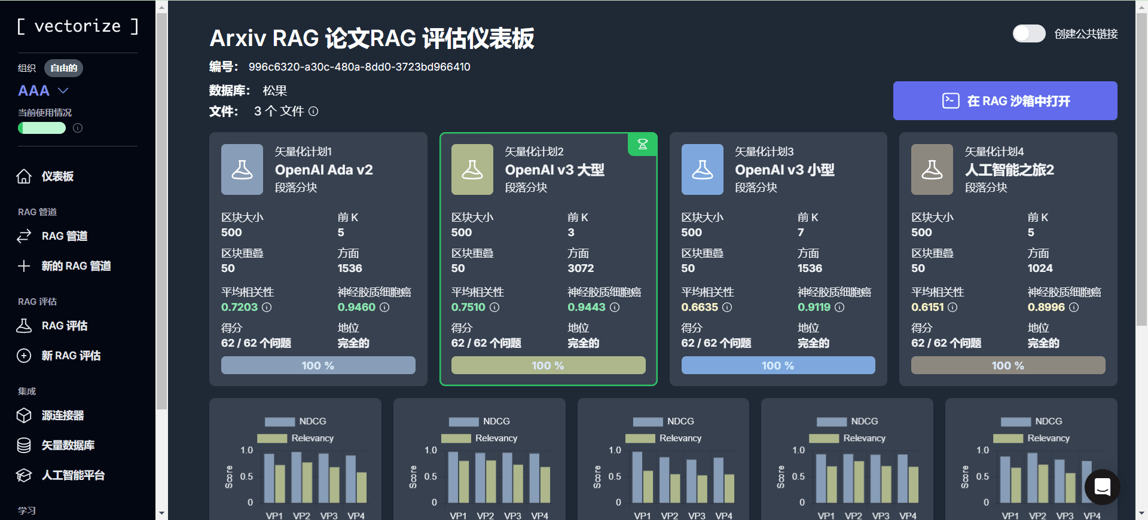Viewport: 1148px width, 520px height.
Task: Open 人工智能平台 link
Action: pos(73,475)
